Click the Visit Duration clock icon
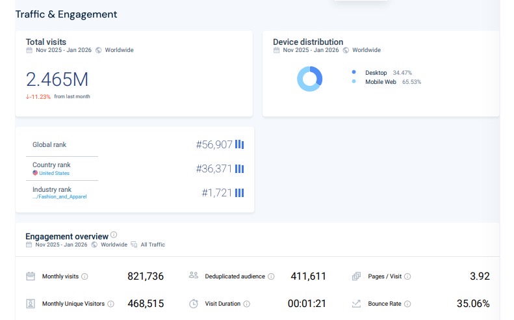 pos(194,304)
